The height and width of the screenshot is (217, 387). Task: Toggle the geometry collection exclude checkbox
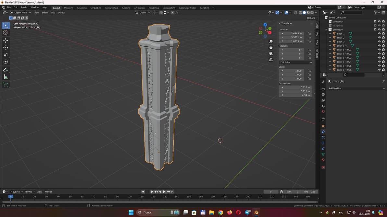[x=375, y=29]
